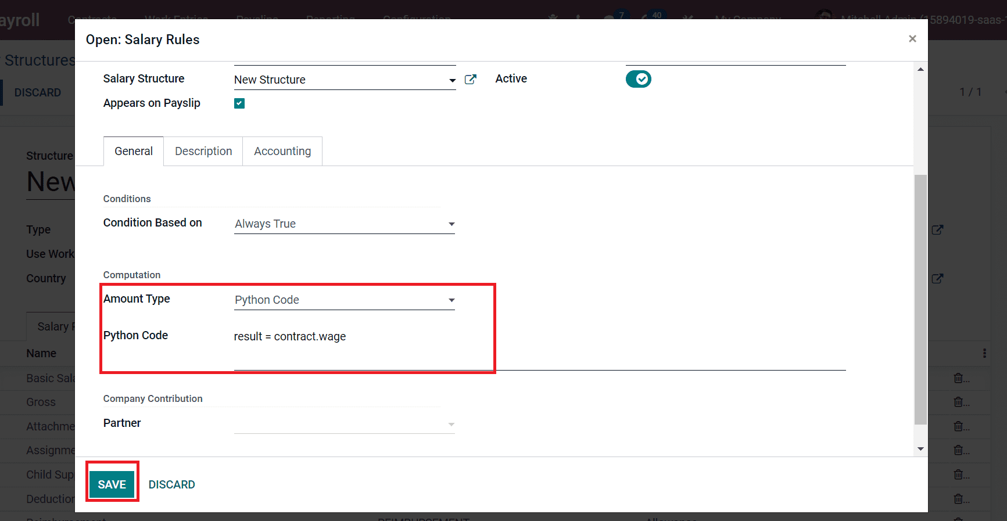The height and width of the screenshot is (521, 1007).
Task: Expand the Partner dropdown
Action: pyautogui.click(x=451, y=425)
